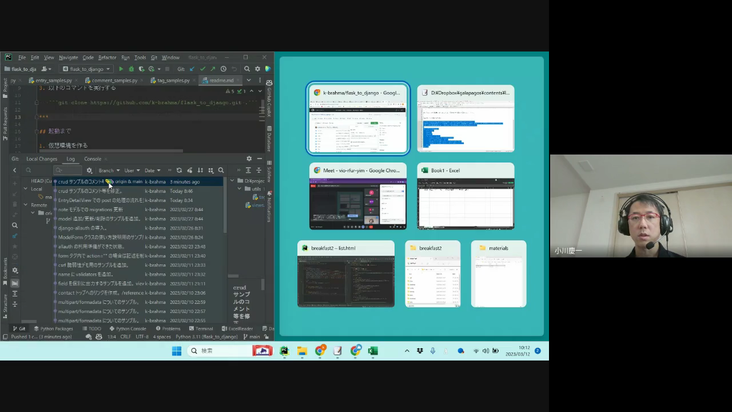Show Git history clock icon
This screenshot has height=412, width=732.
pos(224,69)
